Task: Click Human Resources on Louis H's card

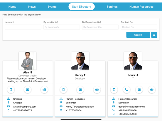Action: click(128, 99)
